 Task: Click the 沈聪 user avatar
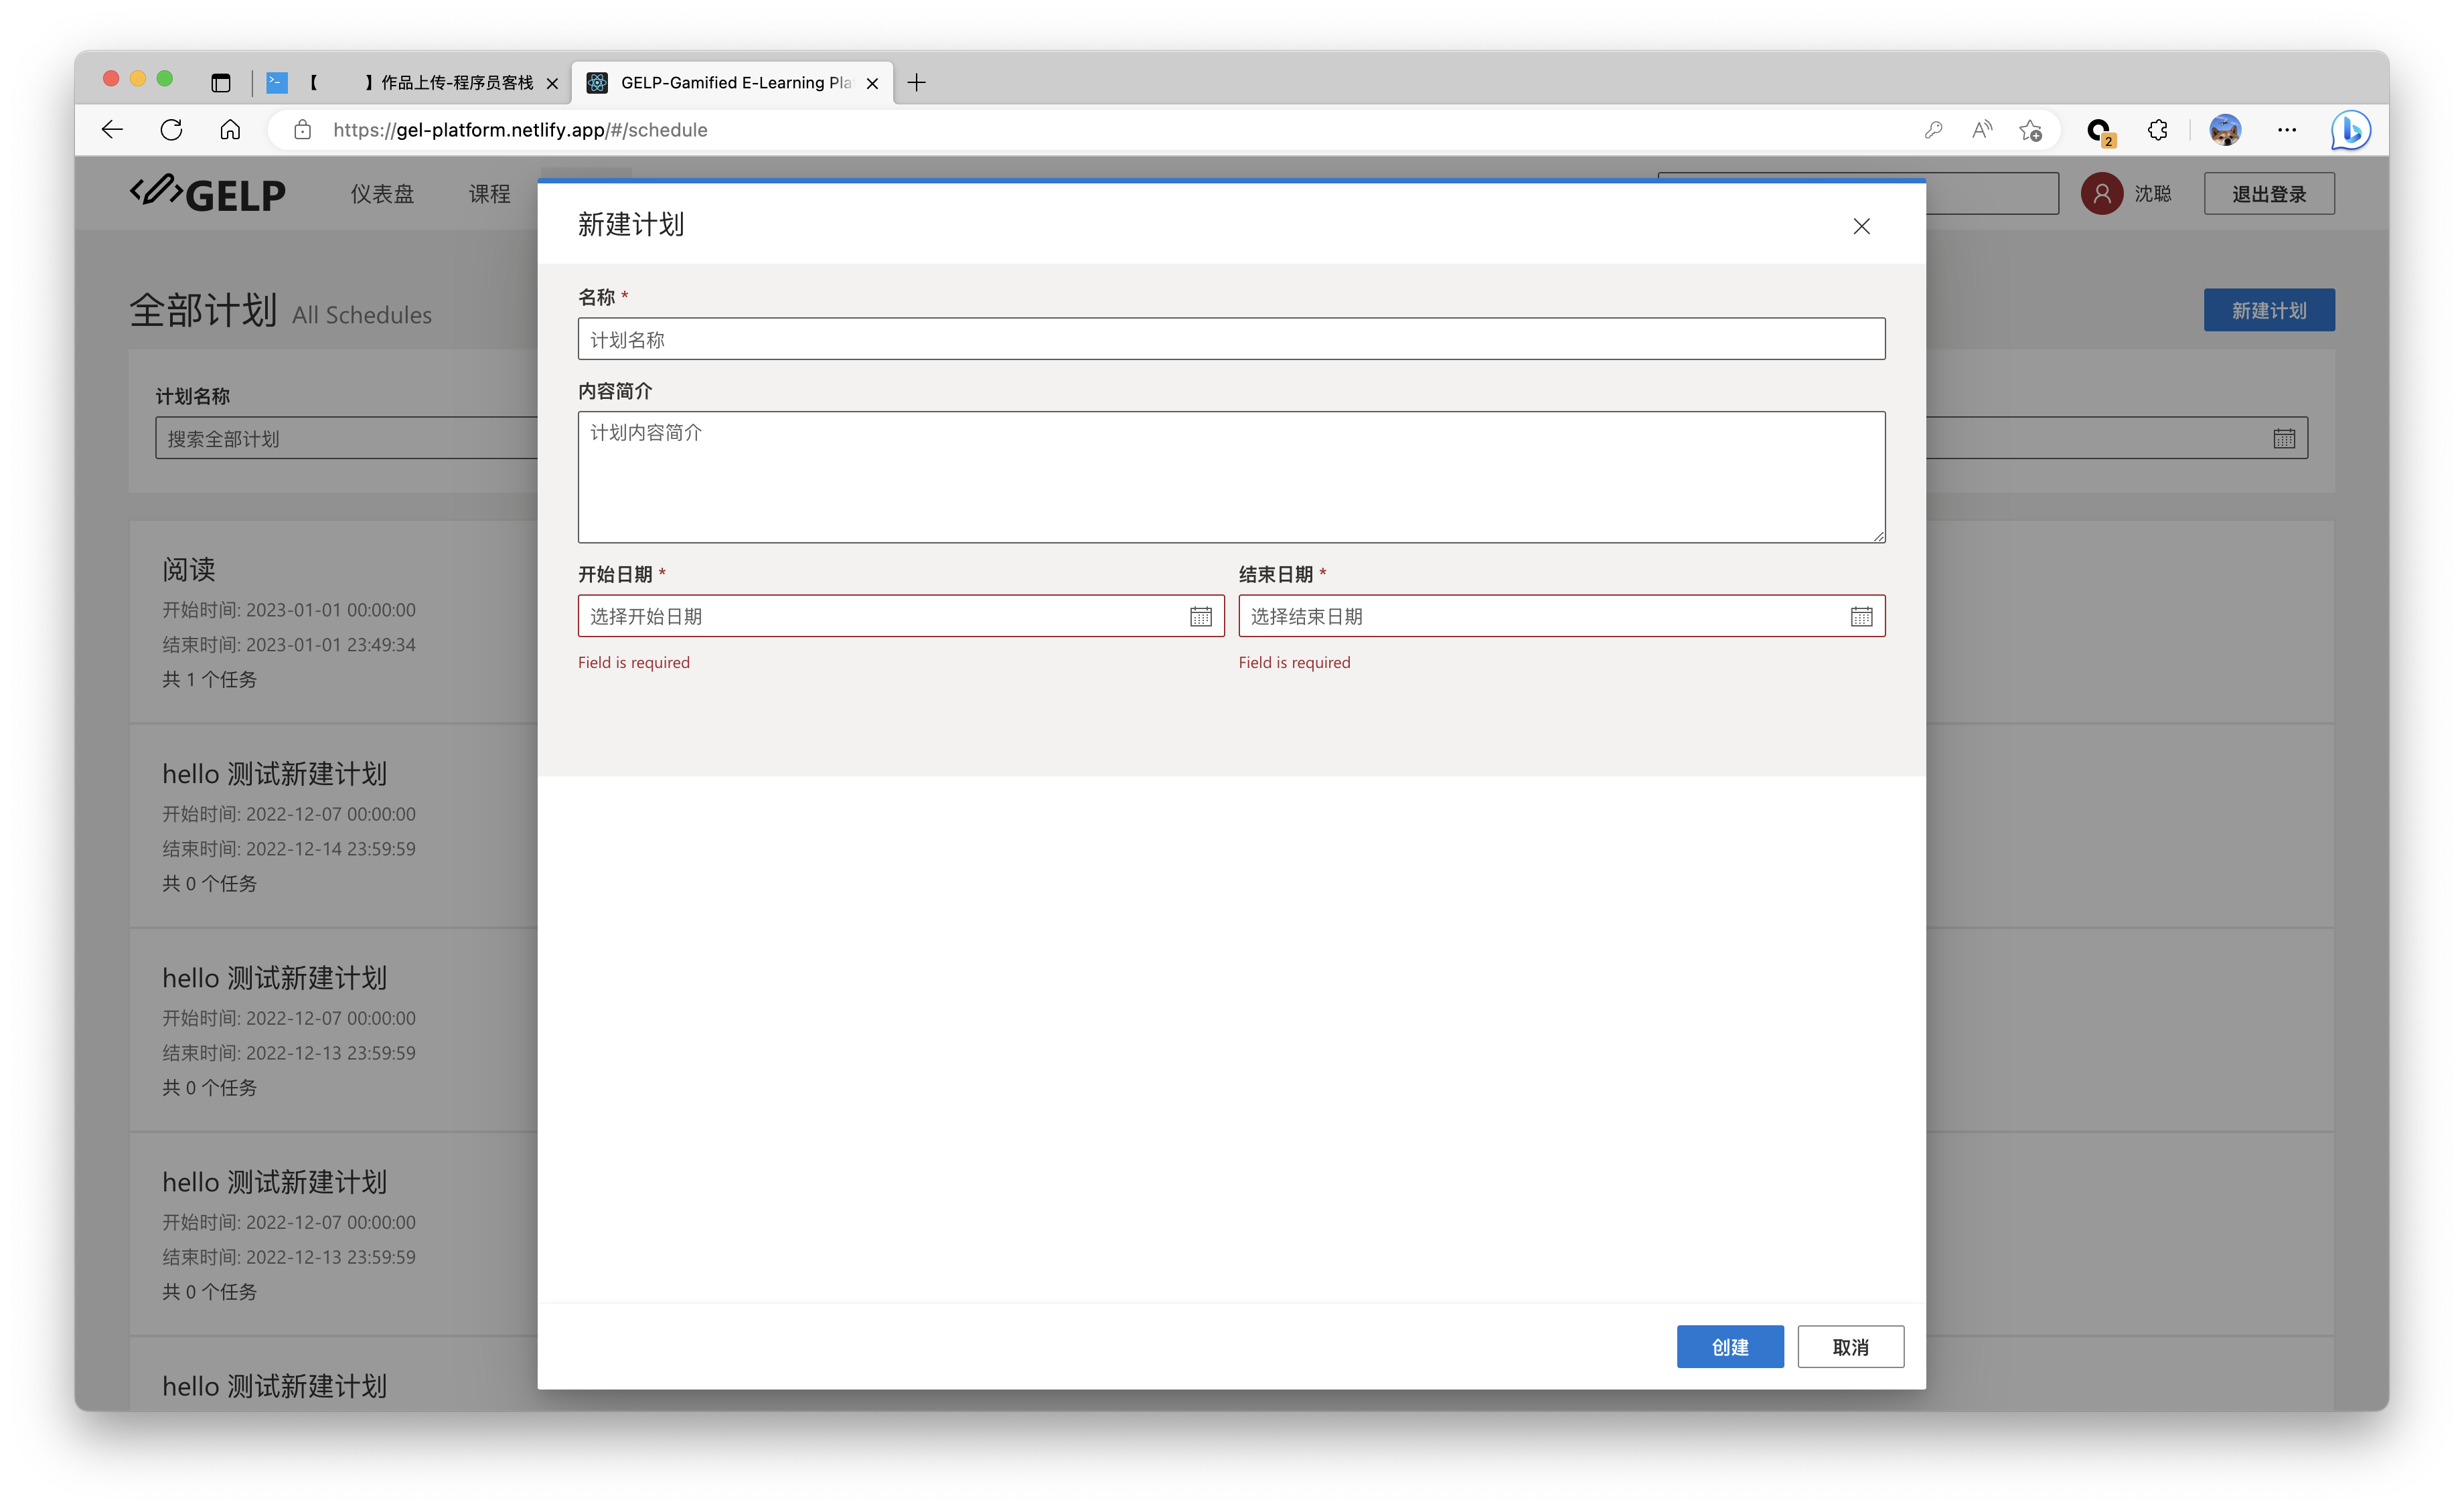click(2101, 194)
